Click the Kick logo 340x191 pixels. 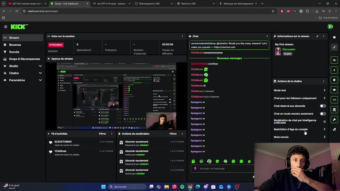[x=19, y=27]
